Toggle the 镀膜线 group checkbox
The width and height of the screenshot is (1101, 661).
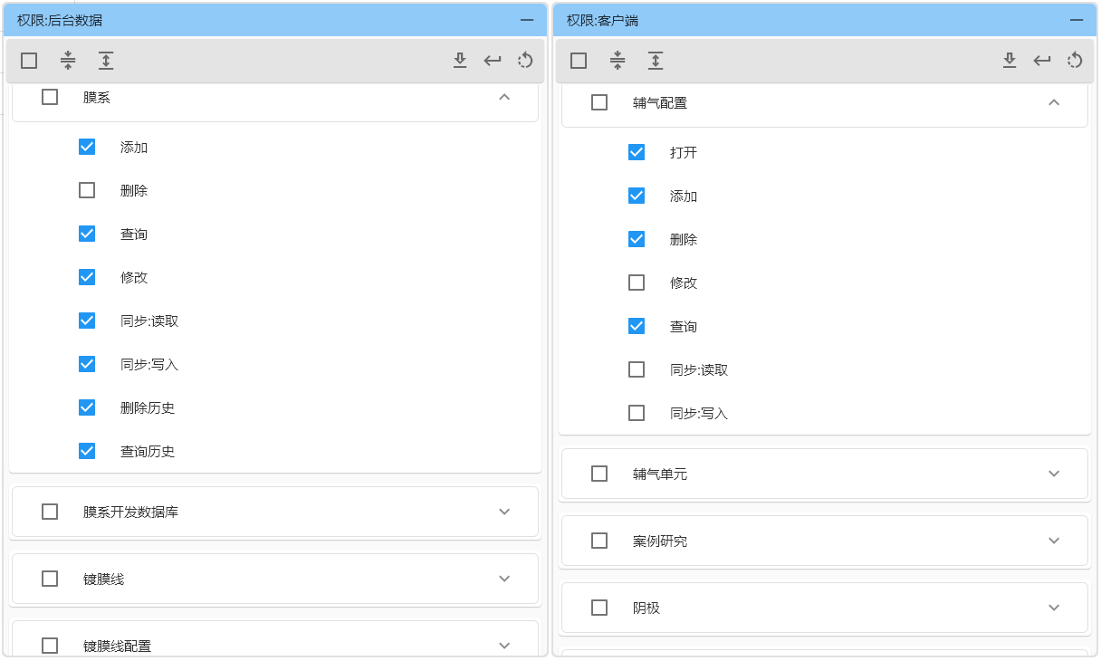click(50, 579)
